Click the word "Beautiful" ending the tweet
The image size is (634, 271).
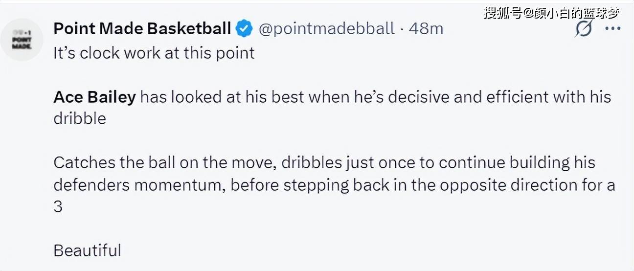(x=87, y=250)
